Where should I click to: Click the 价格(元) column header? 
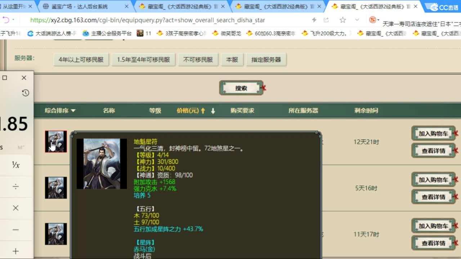(188, 110)
